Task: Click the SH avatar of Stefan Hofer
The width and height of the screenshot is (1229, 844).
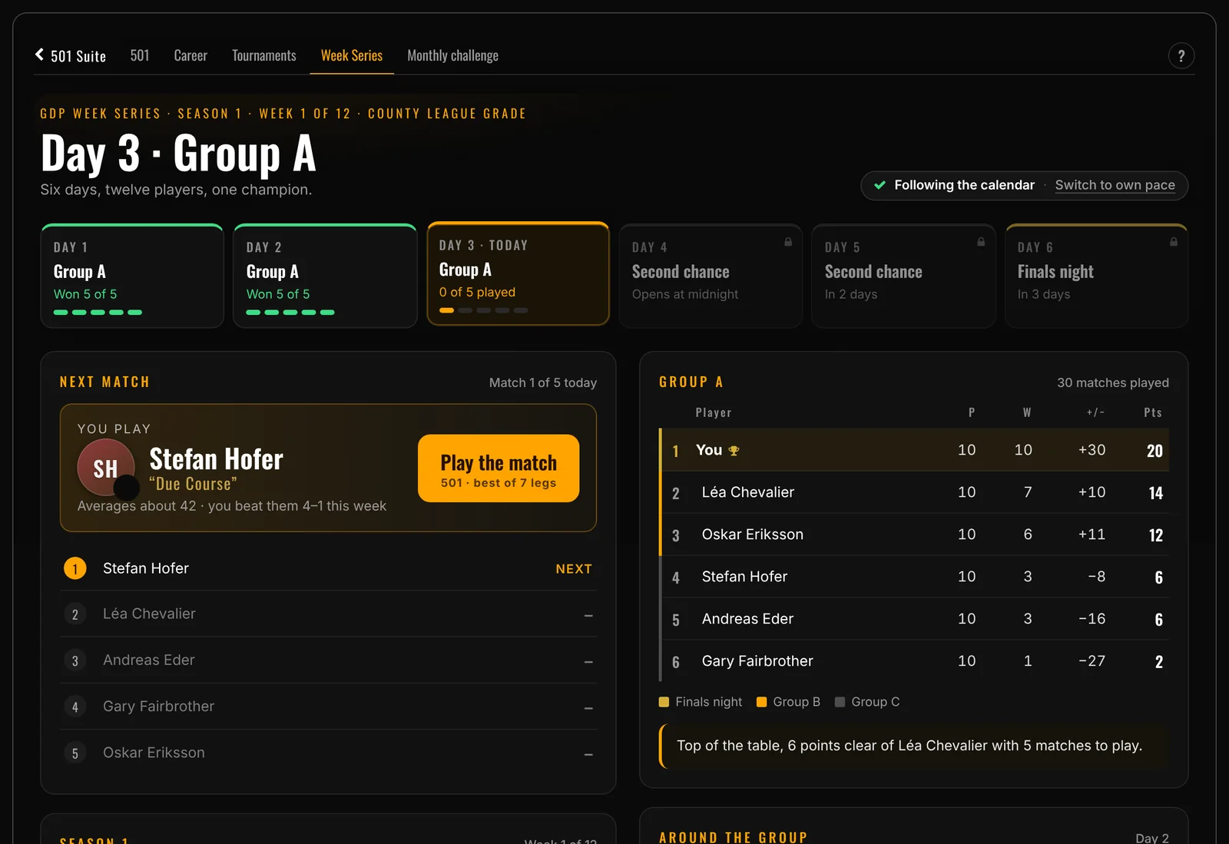Action: click(106, 468)
